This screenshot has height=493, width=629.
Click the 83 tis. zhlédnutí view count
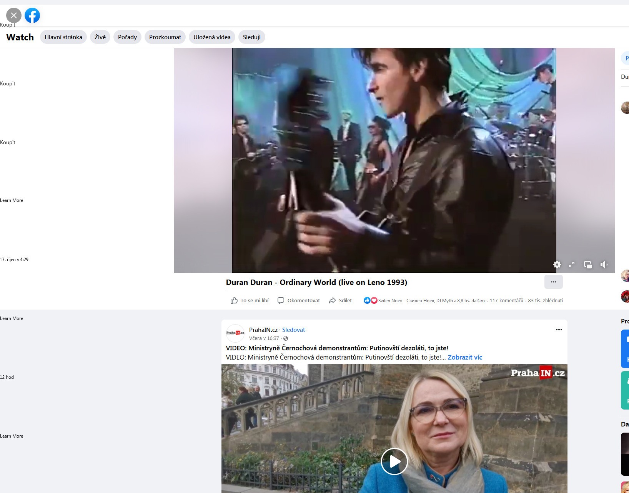tap(545, 301)
